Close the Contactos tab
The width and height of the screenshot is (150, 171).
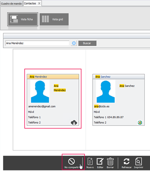(39, 3)
